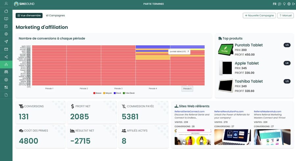
Task: Click the Nouvelle Campagne button
Action: click(259, 15)
